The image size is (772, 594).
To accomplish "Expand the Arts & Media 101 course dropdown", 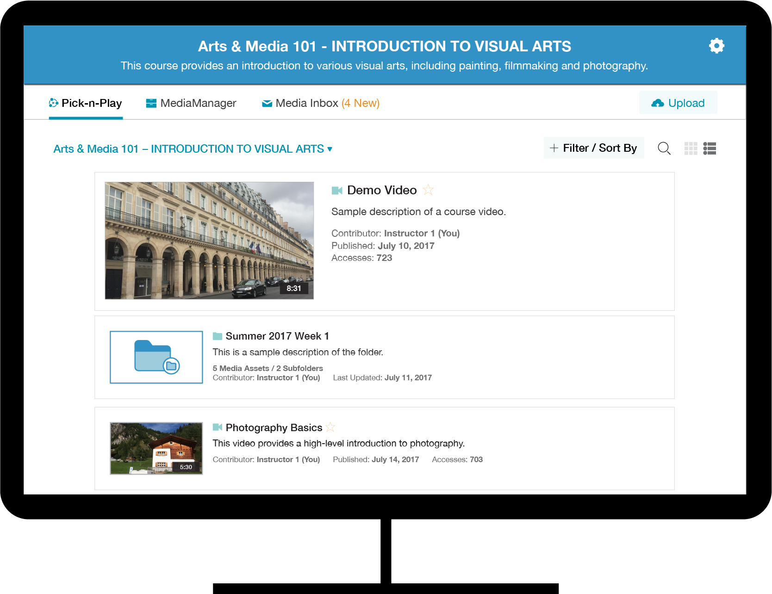I will click(x=193, y=149).
